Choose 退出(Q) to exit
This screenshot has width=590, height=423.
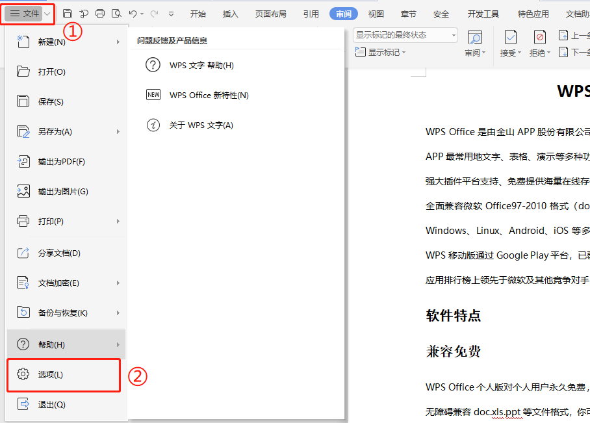point(67,405)
